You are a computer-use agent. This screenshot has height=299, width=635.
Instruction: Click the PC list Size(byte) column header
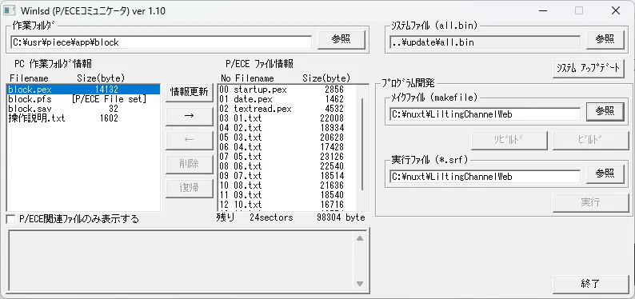(x=101, y=78)
